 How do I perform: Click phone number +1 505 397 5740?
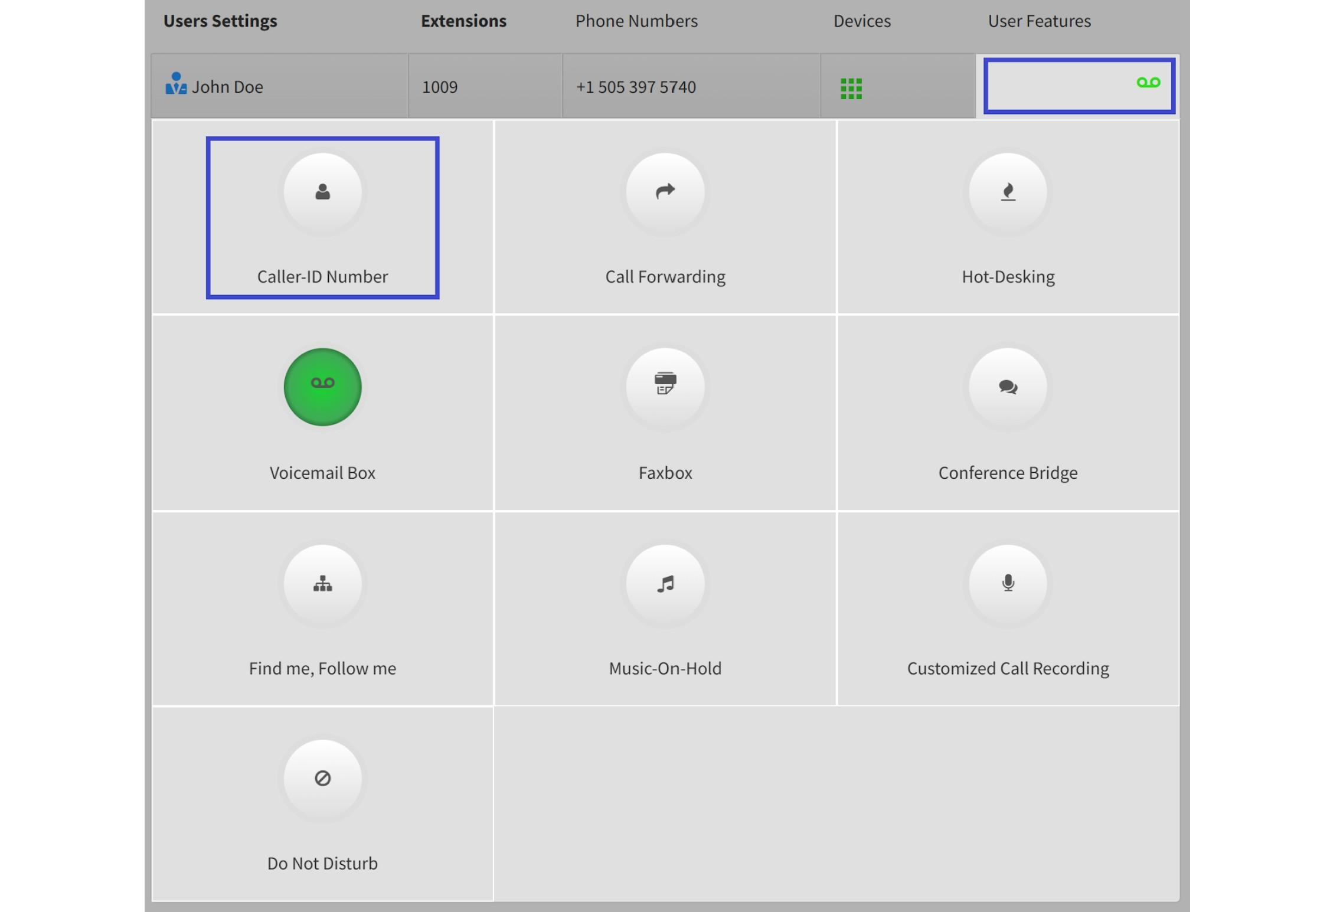coord(636,87)
